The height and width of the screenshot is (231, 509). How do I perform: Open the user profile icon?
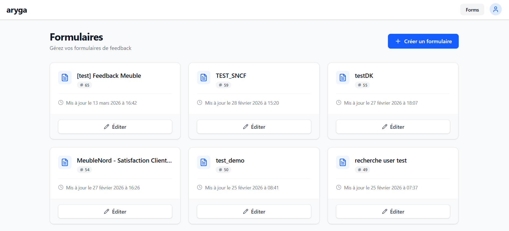(496, 10)
